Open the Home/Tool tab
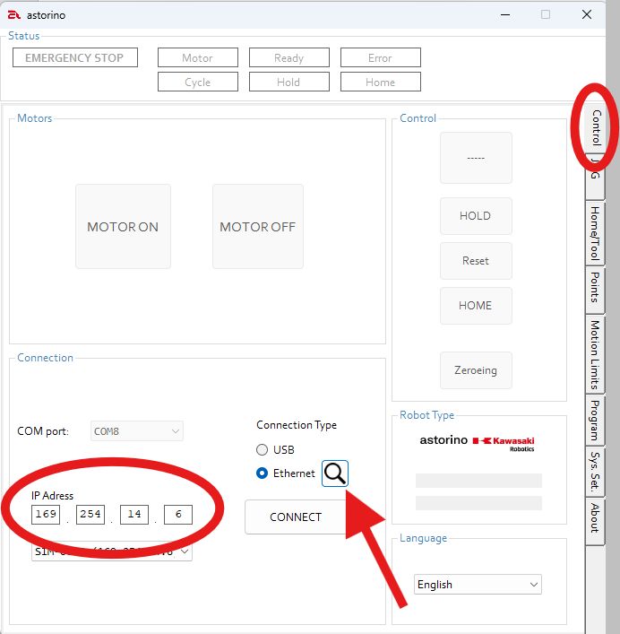The height and width of the screenshot is (634, 620). tap(595, 234)
